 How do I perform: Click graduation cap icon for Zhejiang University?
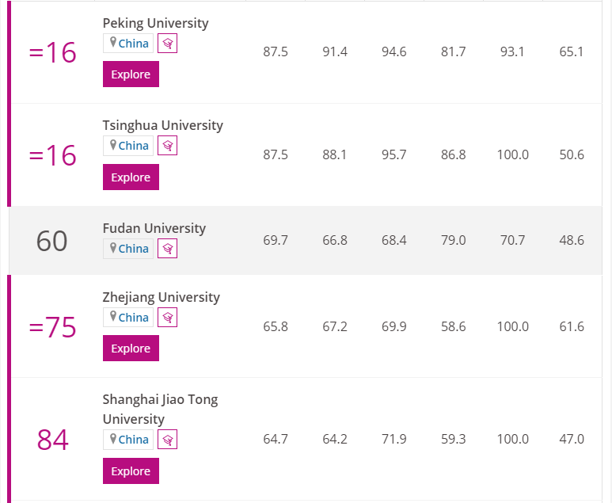click(167, 317)
